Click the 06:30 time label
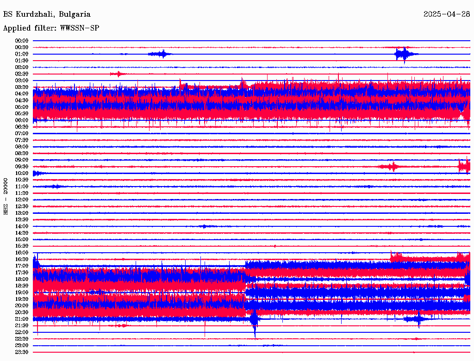Screen dimensions: 474x361 point(22,127)
